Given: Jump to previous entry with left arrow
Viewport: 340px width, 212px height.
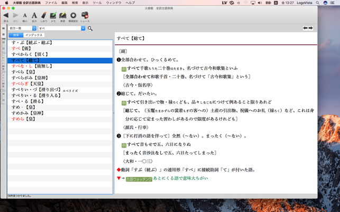Looking at the screenshot, I should point(305,28).
